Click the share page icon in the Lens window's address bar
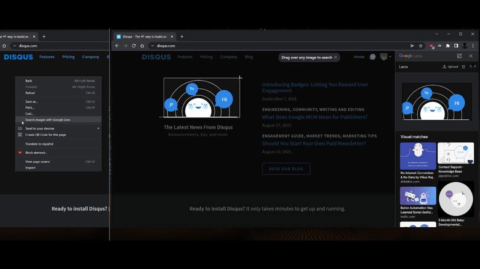This screenshot has height=269, width=480. click(412, 45)
